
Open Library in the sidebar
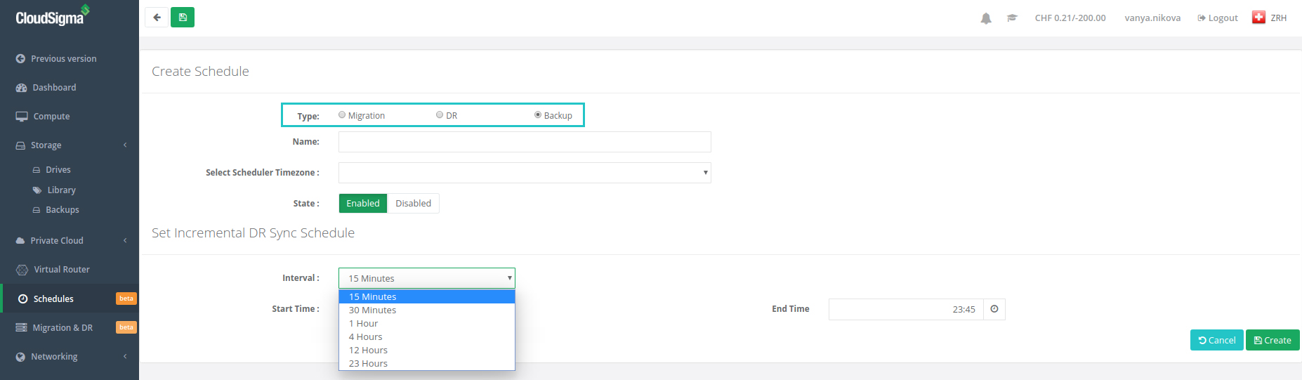61,190
